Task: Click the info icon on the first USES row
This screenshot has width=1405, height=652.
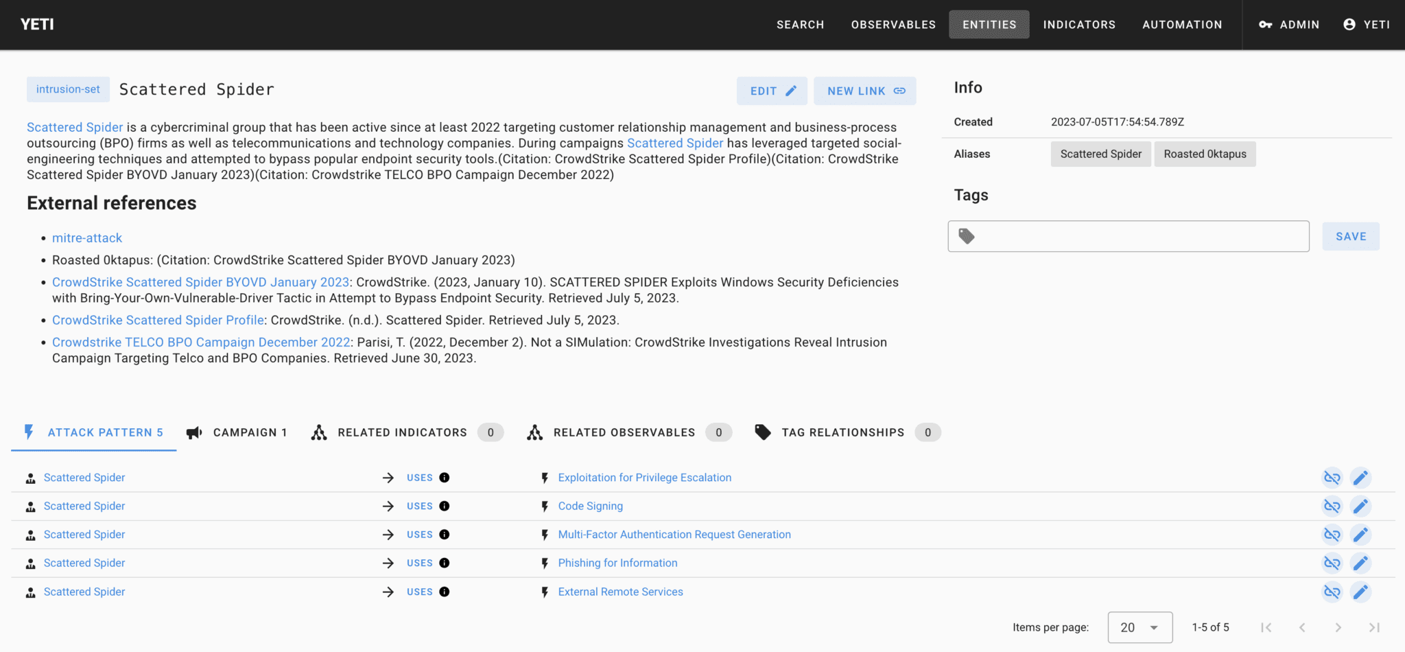Action: click(445, 477)
